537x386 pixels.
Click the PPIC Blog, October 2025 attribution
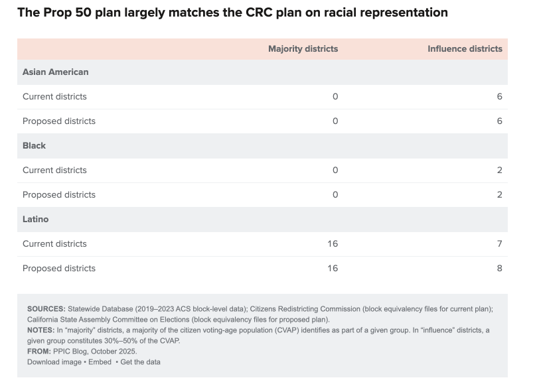pos(96,352)
